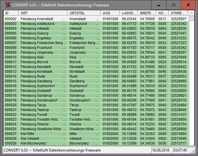Click Sophienhof in the ORTSTEIL column

pos(79,86)
